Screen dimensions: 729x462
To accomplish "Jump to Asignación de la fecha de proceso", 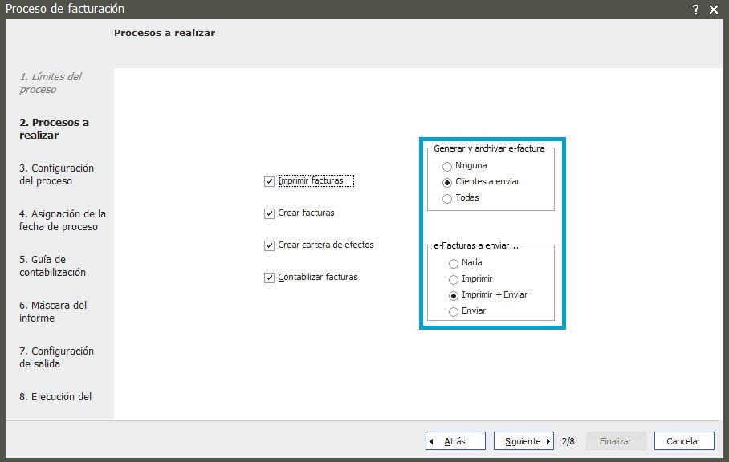I will [x=62, y=220].
